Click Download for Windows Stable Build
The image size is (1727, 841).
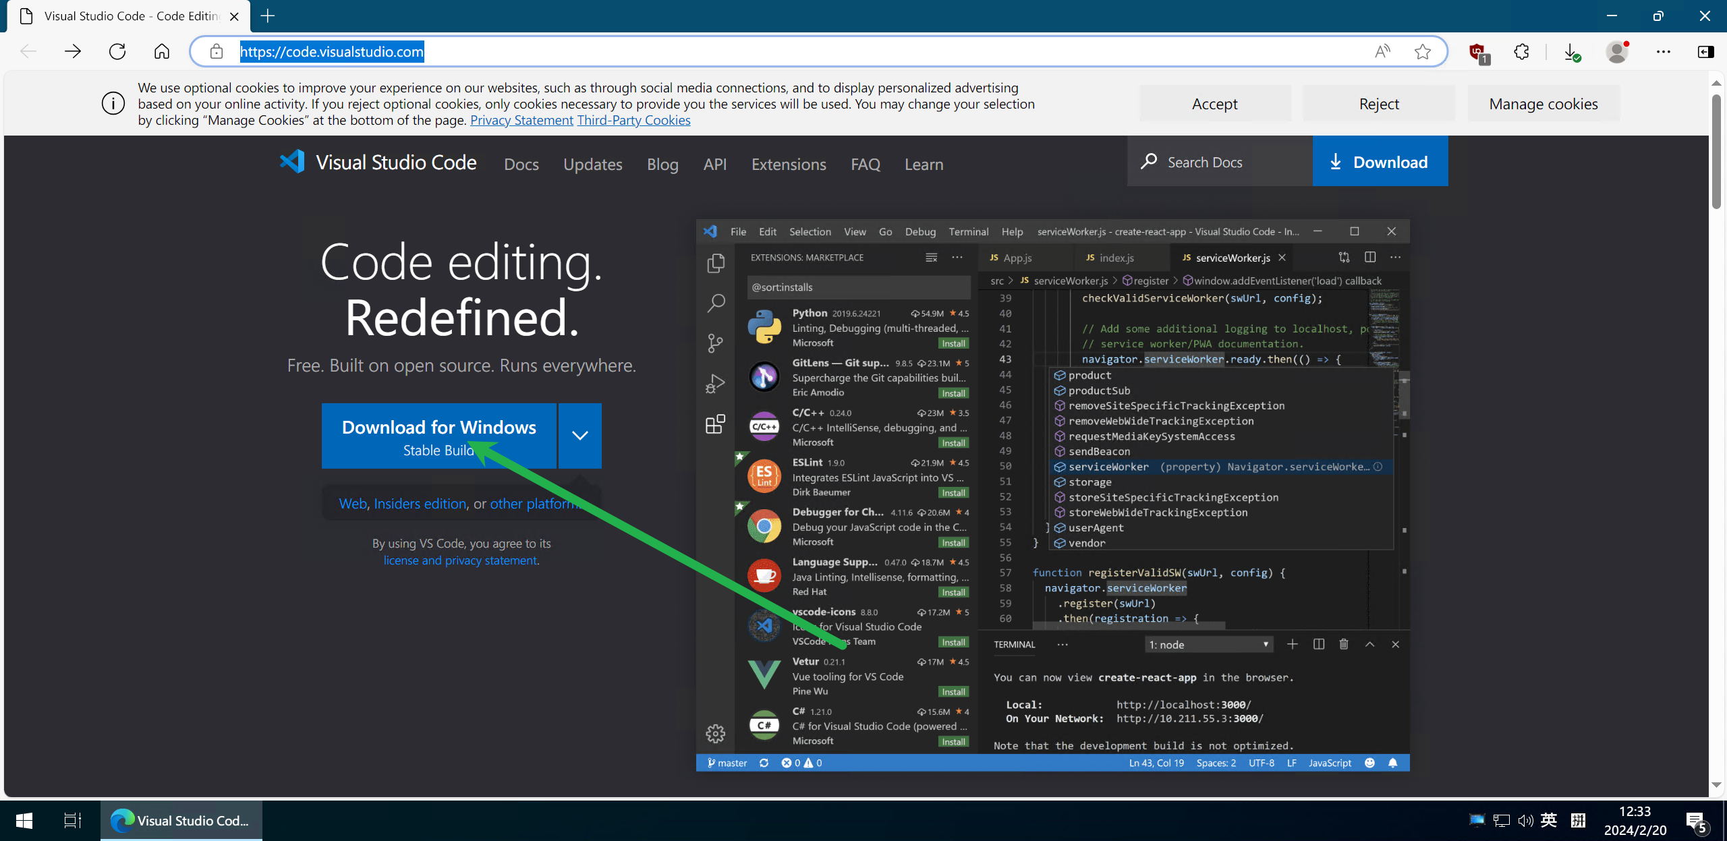439,436
